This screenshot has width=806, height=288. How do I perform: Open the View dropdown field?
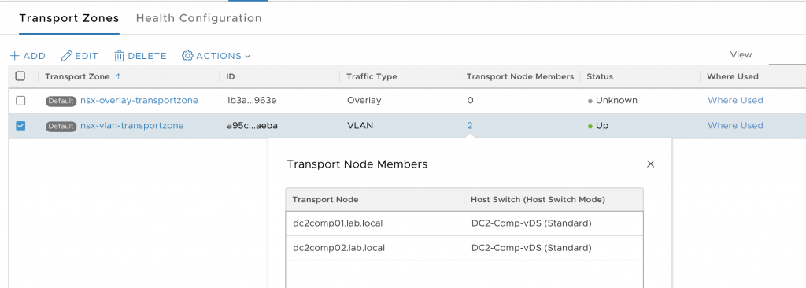pyautogui.click(x=787, y=55)
